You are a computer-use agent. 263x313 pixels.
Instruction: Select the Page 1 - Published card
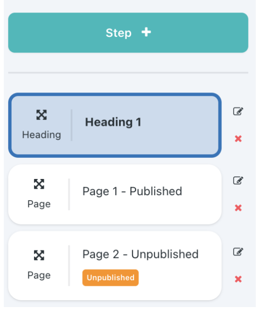115,194
